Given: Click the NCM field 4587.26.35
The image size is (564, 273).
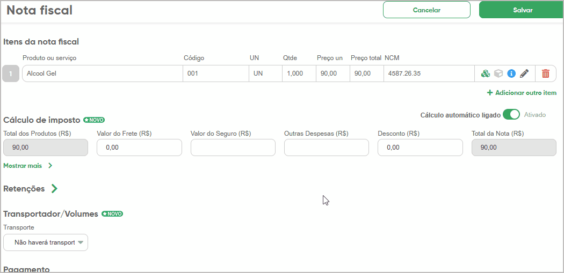Looking at the screenshot, I should pyautogui.click(x=429, y=73).
